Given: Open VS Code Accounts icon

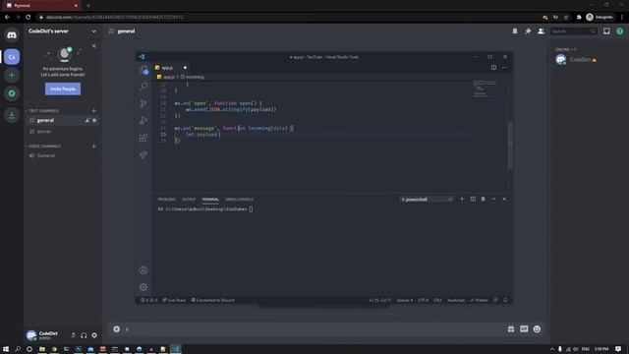Looking at the screenshot, I should pos(143,270).
